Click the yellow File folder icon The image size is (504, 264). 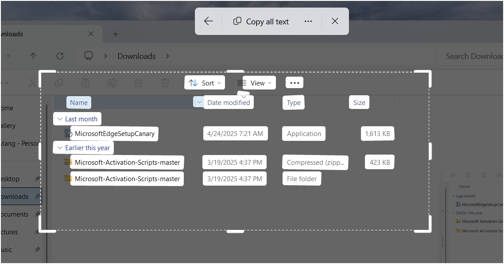pos(68,178)
